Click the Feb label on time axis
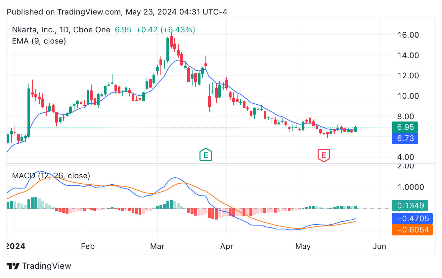 (88, 246)
